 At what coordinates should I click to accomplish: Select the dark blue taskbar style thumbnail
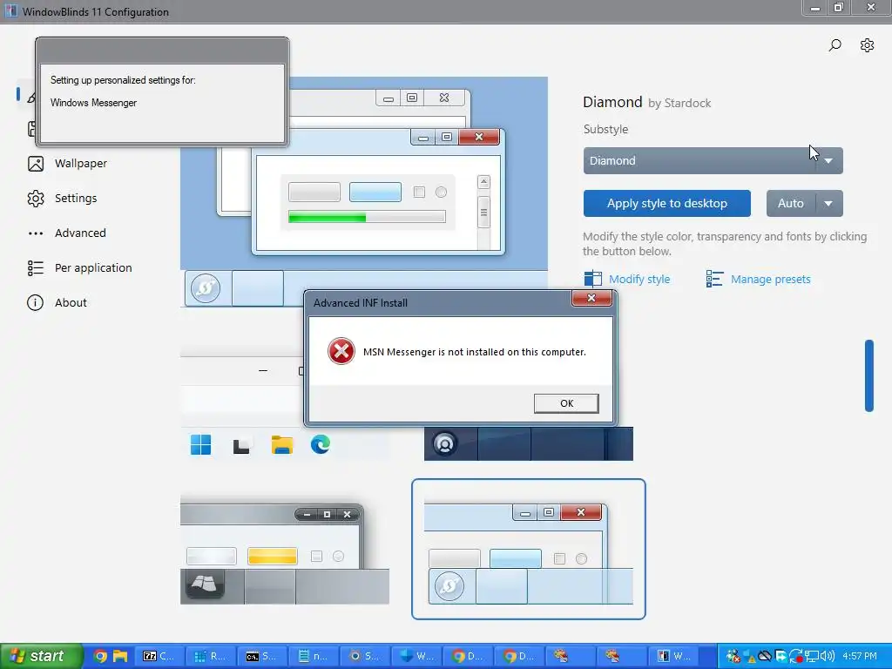pyautogui.click(x=529, y=443)
